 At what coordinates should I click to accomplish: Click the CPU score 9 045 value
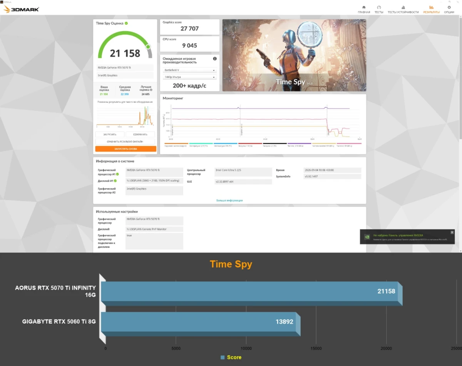(189, 45)
